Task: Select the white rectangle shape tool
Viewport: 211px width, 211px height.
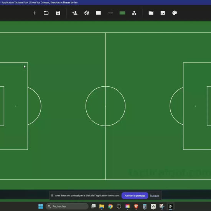Action: (99, 13)
